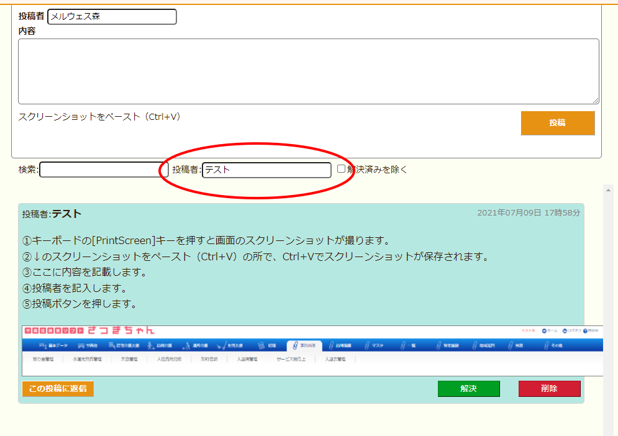The image size is (618, 436).
Task: Click the ログオフ icon in the thumbnail header
Action: (565, 331)
